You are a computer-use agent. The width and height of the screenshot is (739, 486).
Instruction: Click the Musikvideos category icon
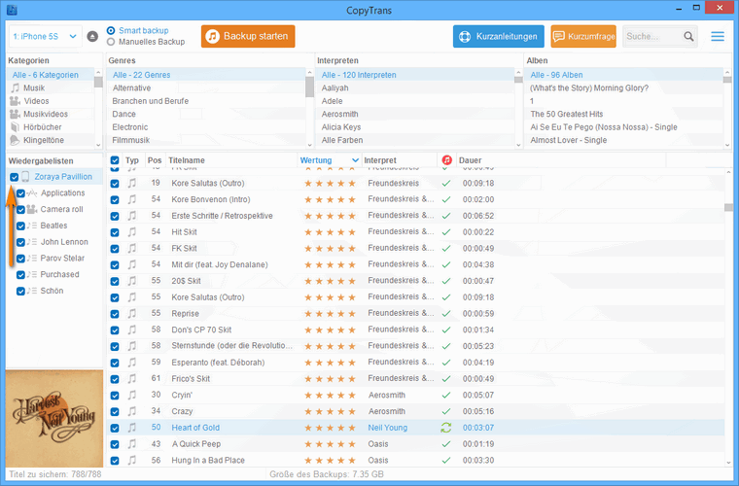pos(16,114)
